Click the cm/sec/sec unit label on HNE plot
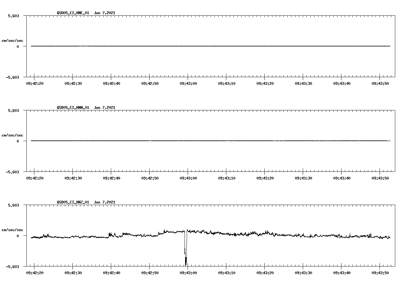This screenshot has height=284, width=417. 12,41
